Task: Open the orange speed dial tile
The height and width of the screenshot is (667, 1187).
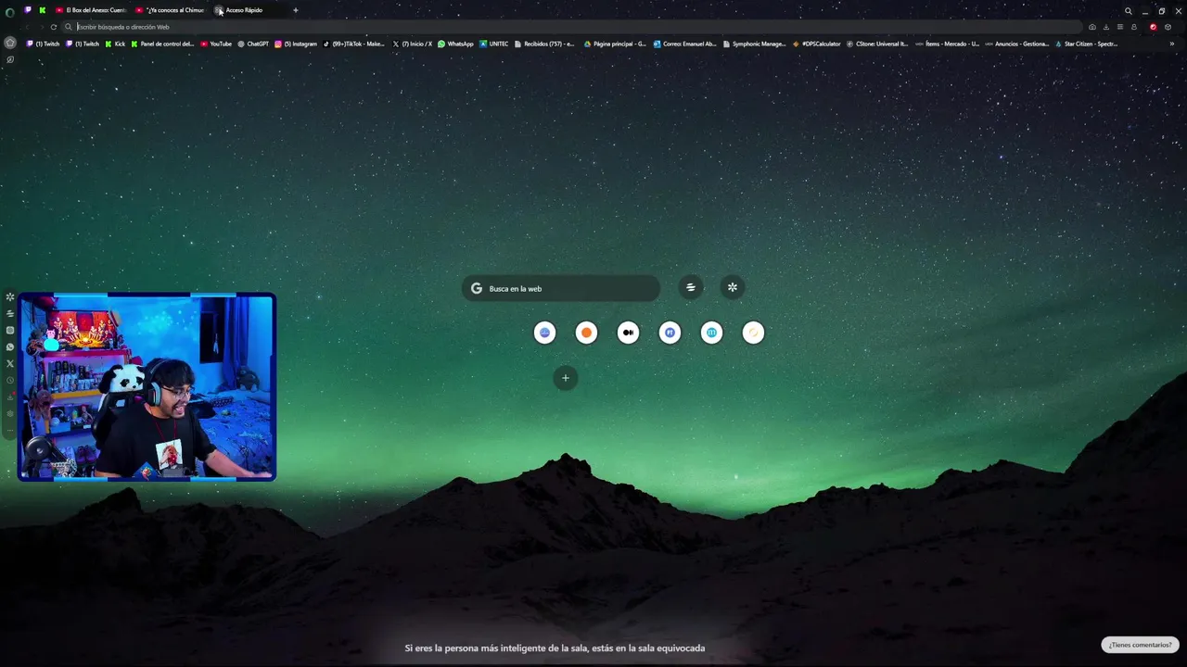Action: pyautogui.click(x=586, y=333)
